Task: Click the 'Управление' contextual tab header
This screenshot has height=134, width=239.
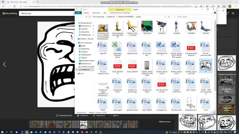Action: (x=120, y=10)
